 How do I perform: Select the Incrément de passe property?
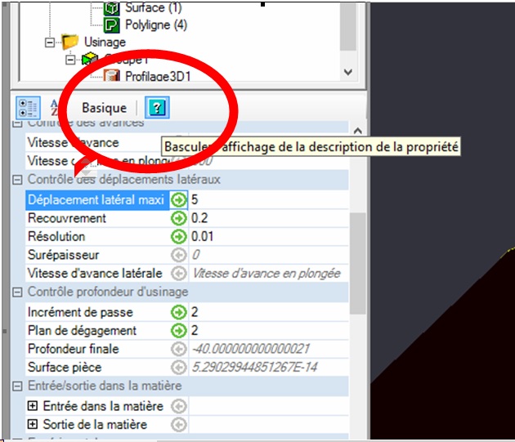[x=97, y=312]
